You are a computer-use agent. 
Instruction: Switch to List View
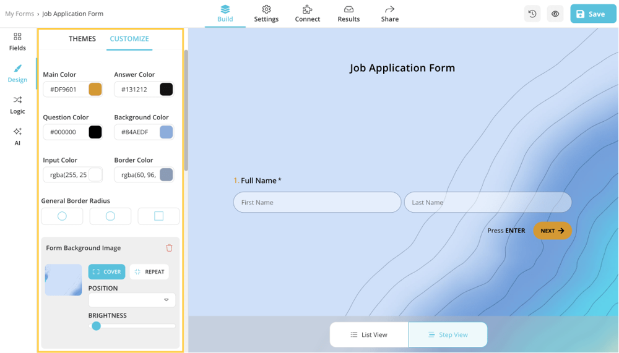click(x=369, y=334)
